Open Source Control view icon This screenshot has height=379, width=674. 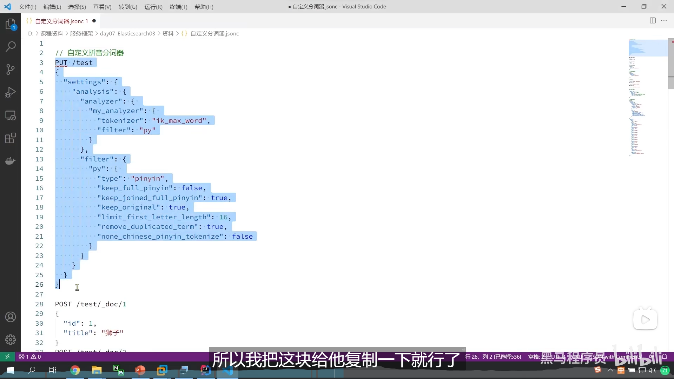(11, 69)
